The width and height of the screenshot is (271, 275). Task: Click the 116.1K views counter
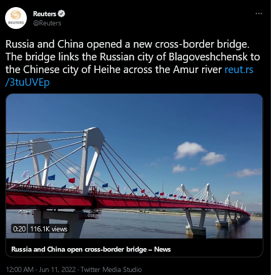tap(49, 229)
